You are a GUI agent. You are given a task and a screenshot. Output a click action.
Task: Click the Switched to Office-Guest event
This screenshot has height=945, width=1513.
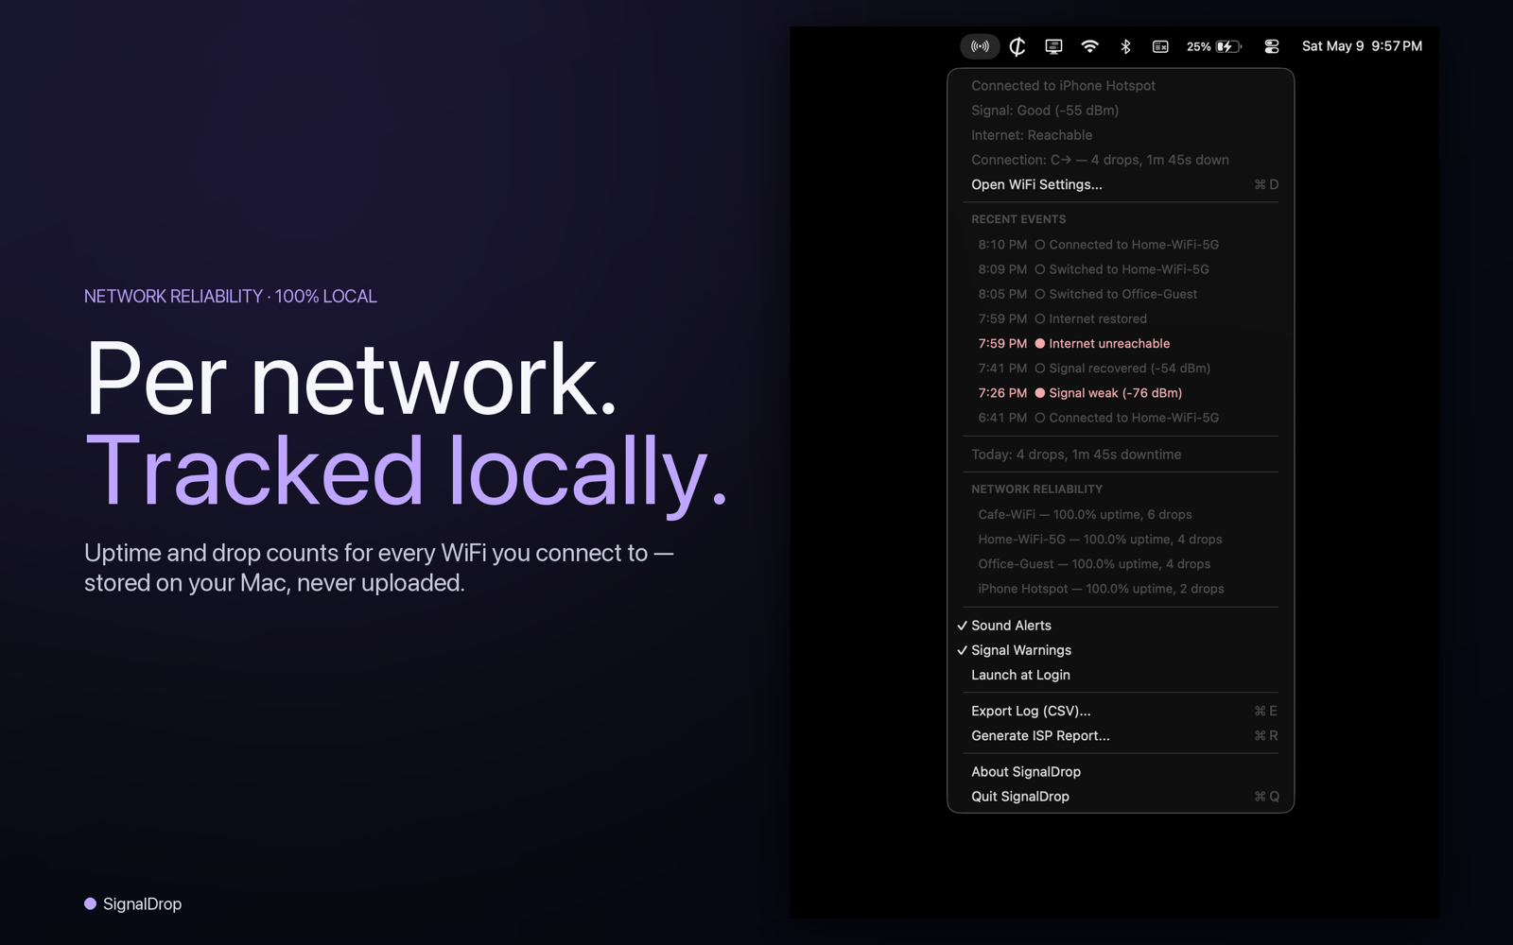1121,294
